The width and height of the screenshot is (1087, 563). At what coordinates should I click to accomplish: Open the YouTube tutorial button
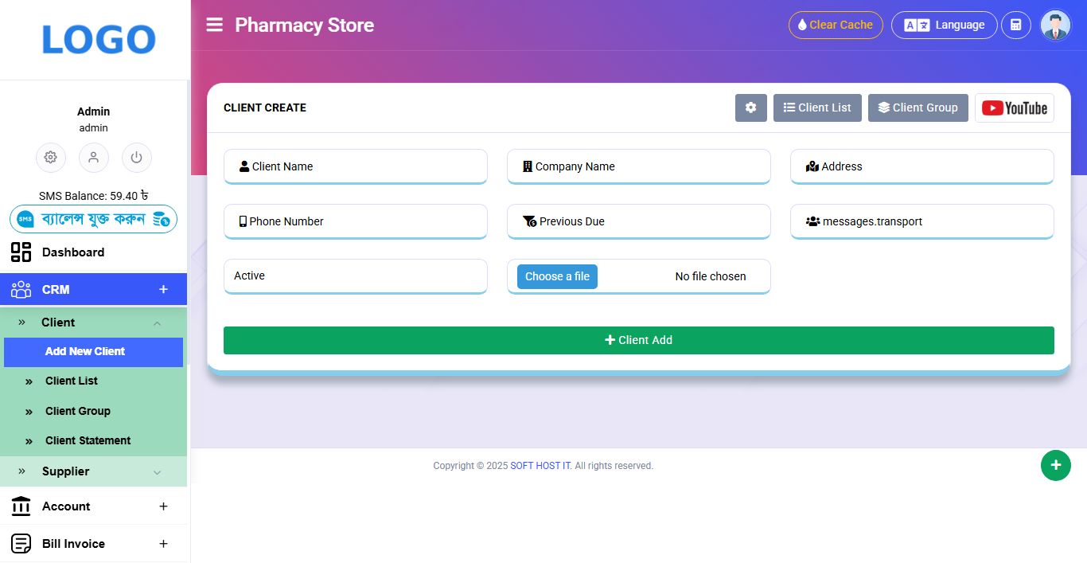click(1014, 108)
